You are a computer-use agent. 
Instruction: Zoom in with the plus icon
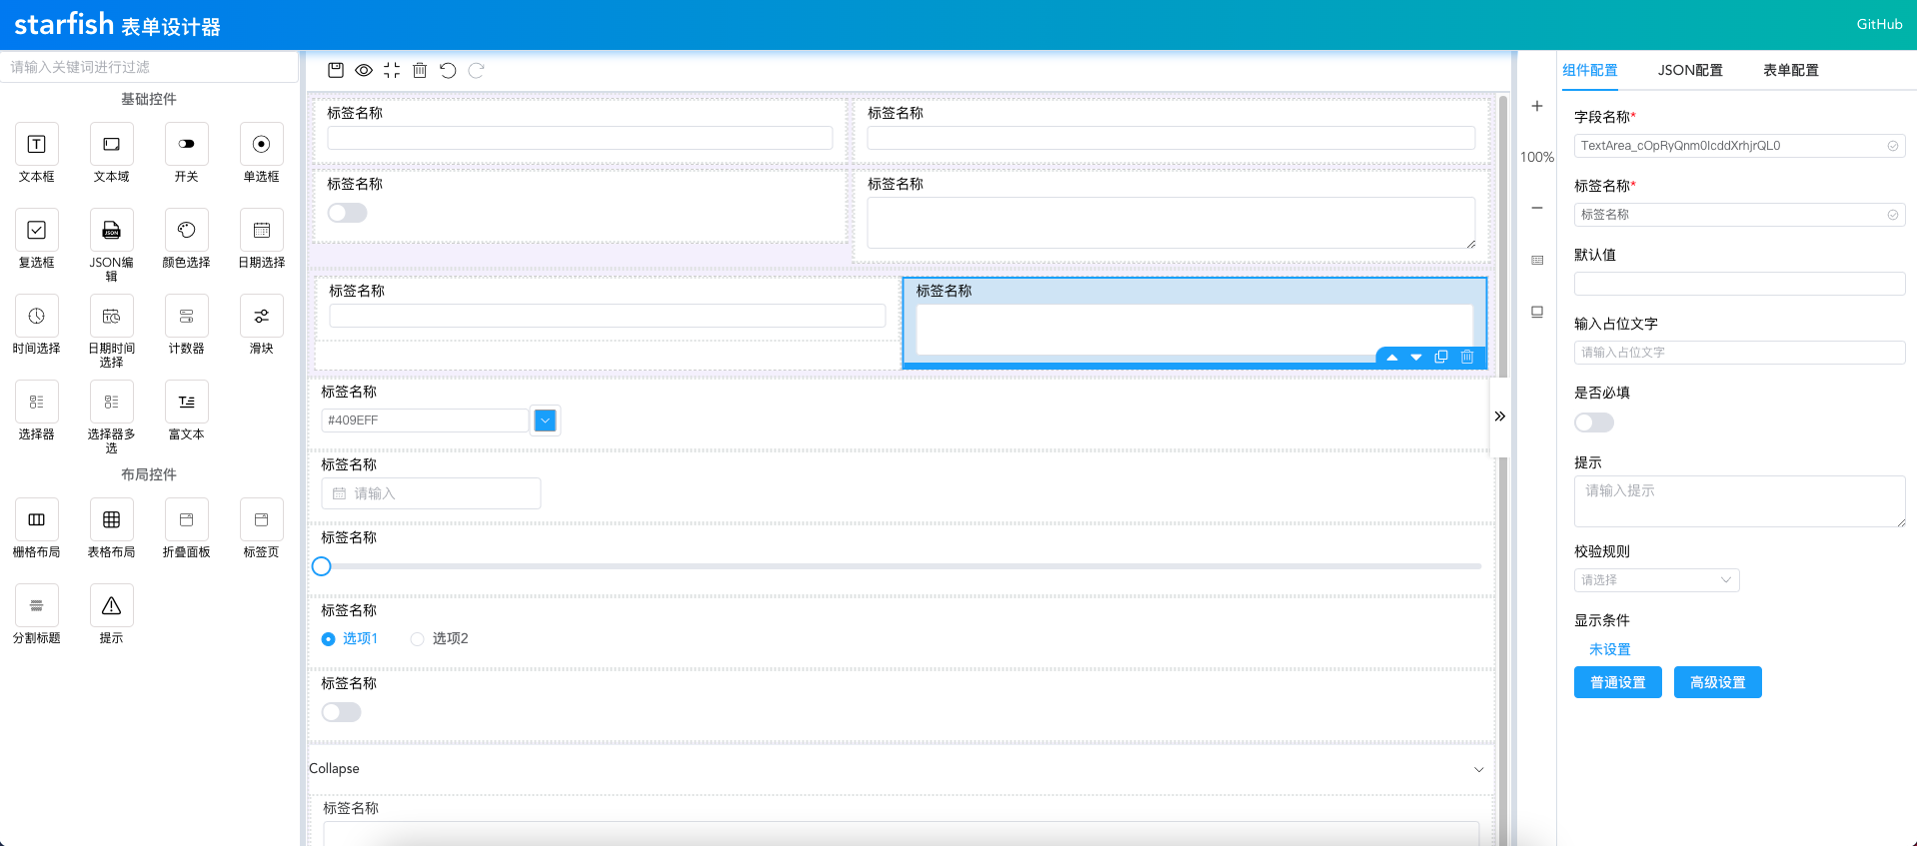pyautogui.click(x=1537, y=106)
